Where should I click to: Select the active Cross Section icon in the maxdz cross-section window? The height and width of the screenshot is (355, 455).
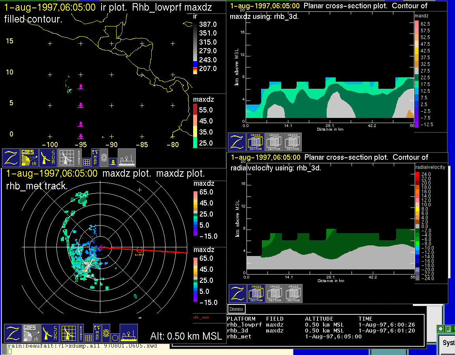click(256, 142)
